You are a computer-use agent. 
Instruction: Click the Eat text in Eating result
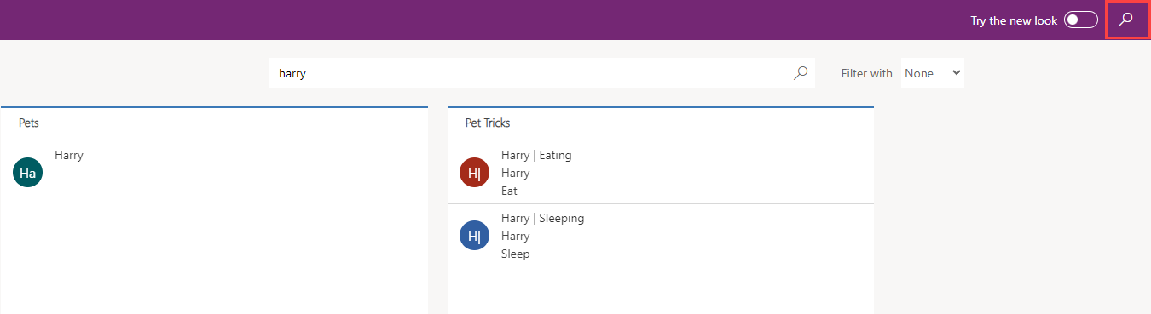(509, 191)
